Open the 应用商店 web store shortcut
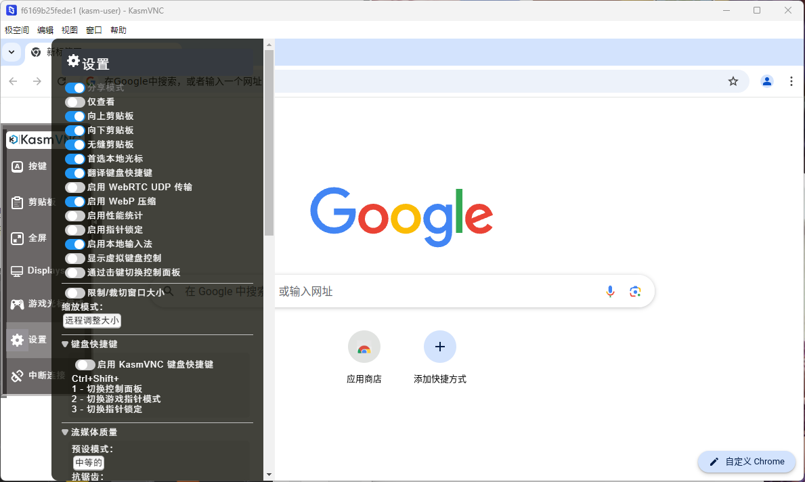The width and height of the screenshot is (805, 482). pyautogui.click(x=364, y=347)
